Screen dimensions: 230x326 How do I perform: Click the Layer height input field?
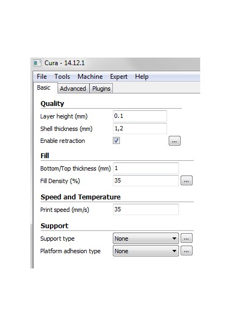click(140, 116)
